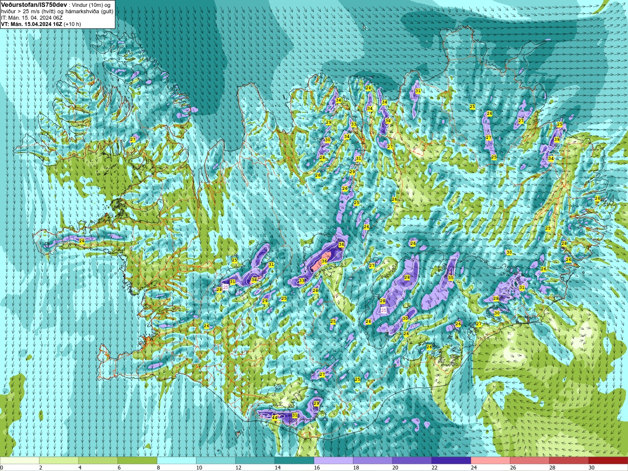628x471 pixels.
Task: Click the "hviður > 25 m/s (hvítt)" text
Action: (28, 11)
